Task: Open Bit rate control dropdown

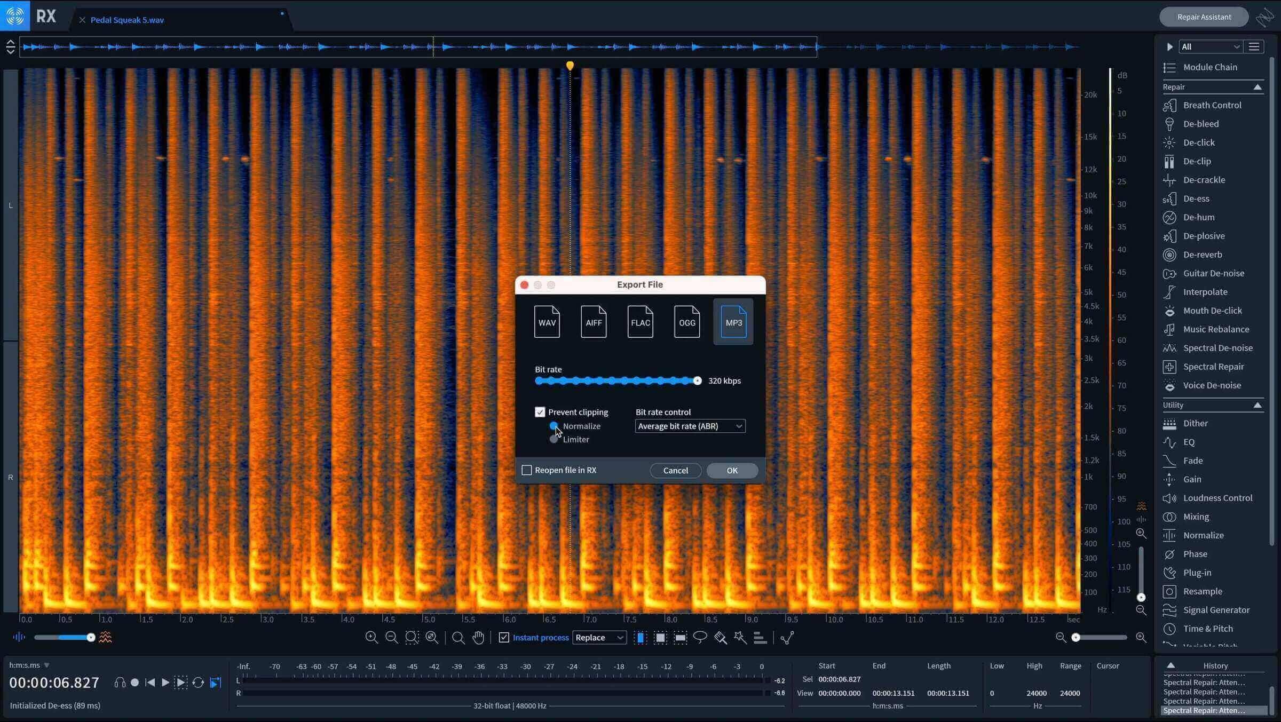Action: point(690,426)
